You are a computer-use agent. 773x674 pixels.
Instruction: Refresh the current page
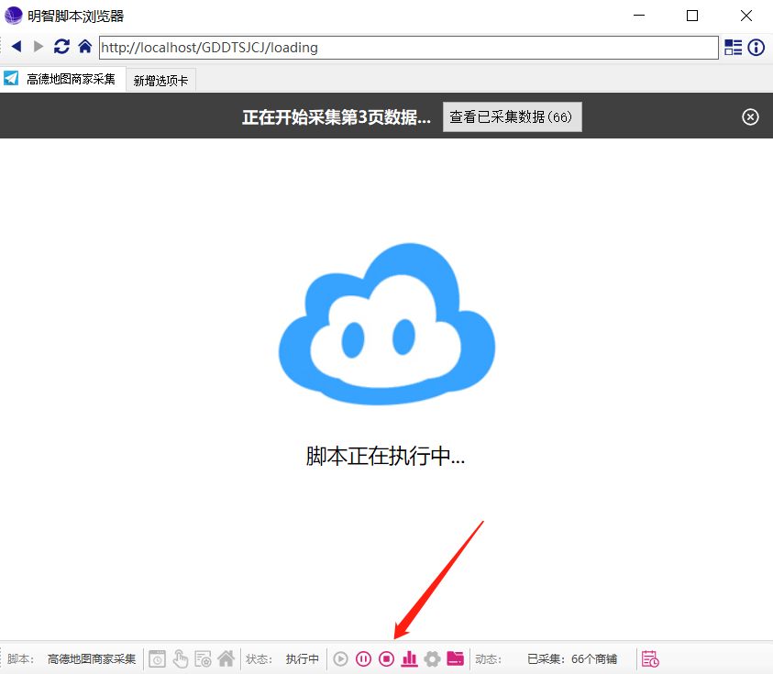pyautogui.click(x=61, y=47)
